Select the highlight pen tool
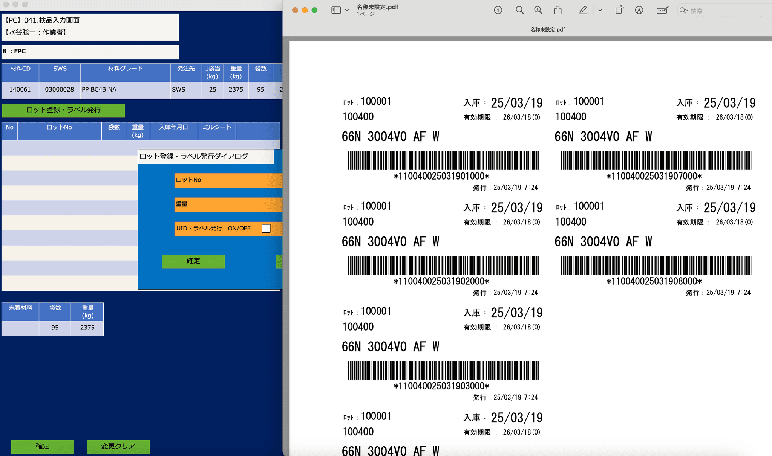772x456 pixels. point(583,10)
